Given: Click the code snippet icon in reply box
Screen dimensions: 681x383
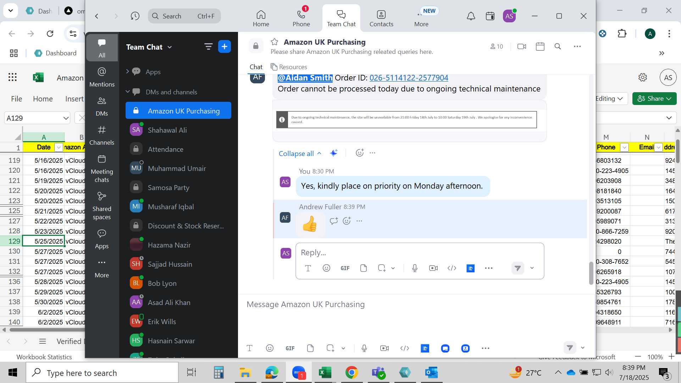Looking at the screenshot, I should coord(452,268).
